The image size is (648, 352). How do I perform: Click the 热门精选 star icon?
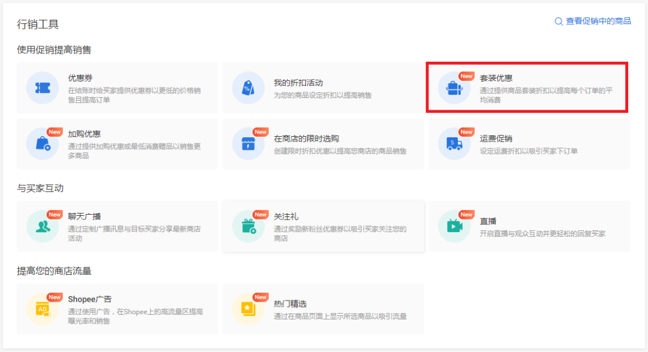[x=248, y=309]
